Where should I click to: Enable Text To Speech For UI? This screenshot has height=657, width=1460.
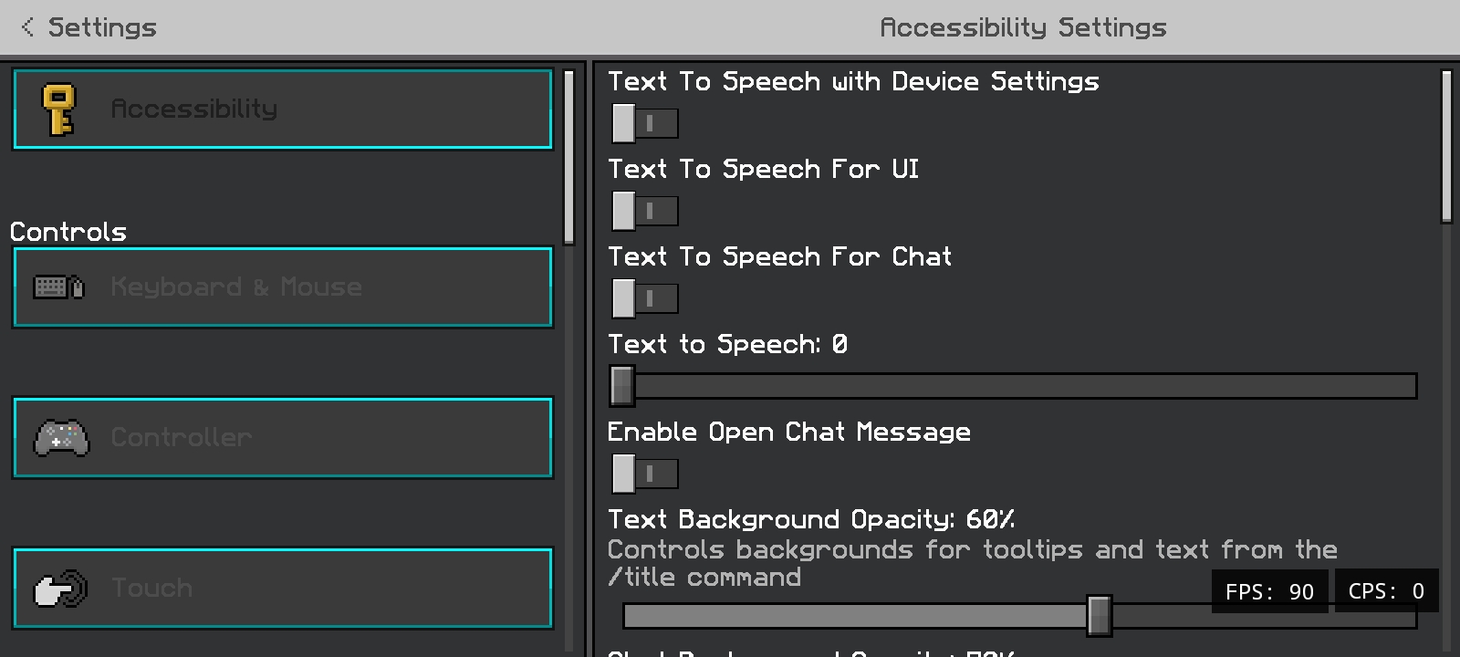tap(645, 211)
